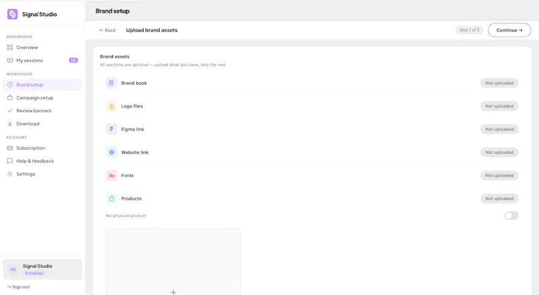
Task: Click the SS avatar in account card
Action: tap(13, 269)
